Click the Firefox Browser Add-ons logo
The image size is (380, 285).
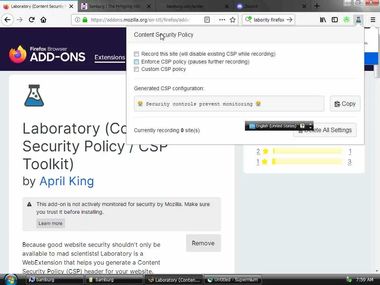pos(47,54)
